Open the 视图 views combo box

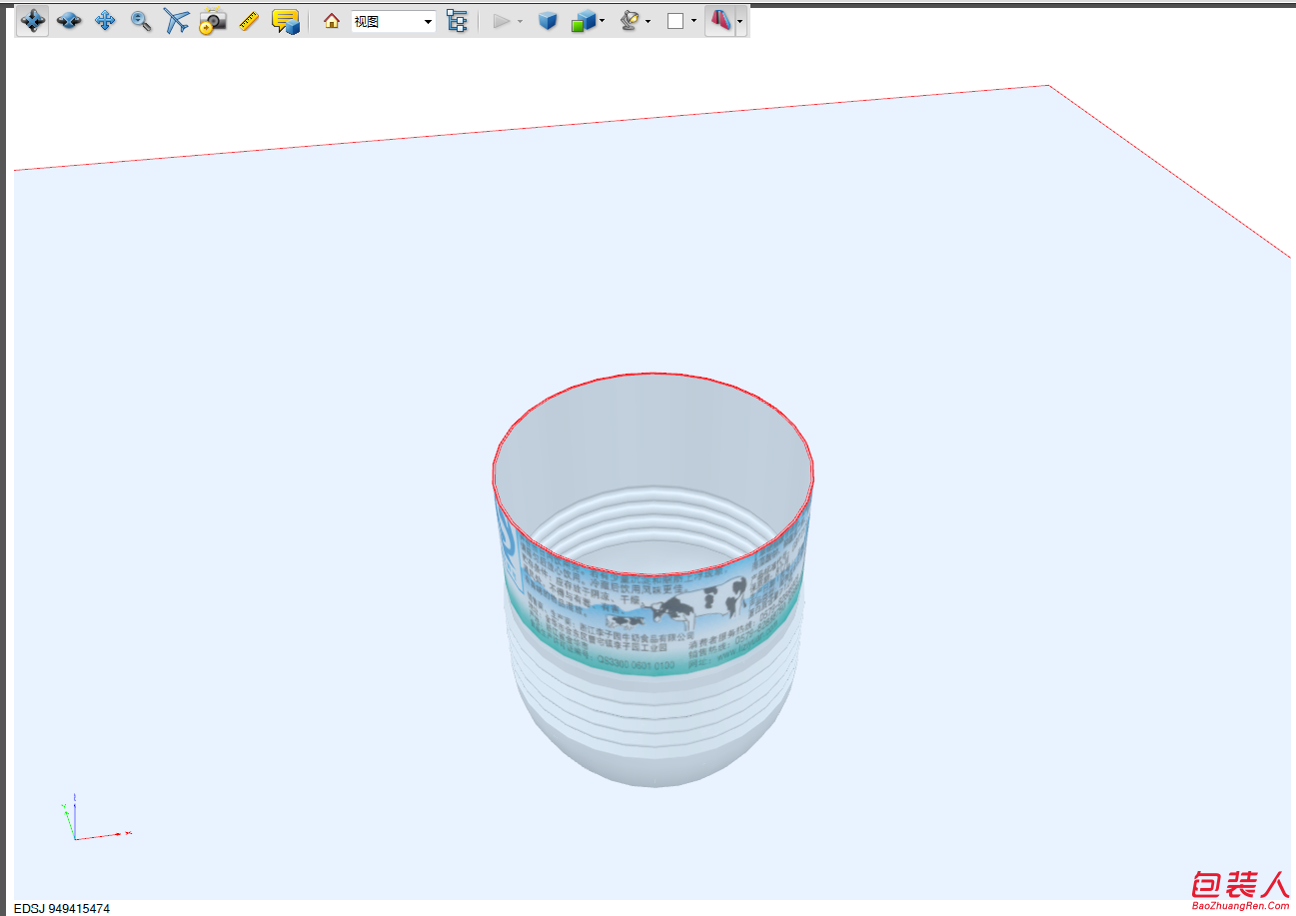(394, 21)
